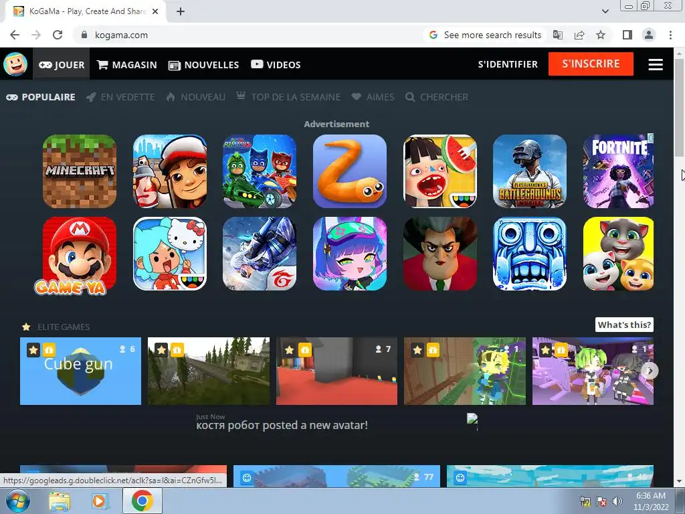The width and height of the screenshot is (685, 514).
Task: Open the NOUVELLES news menu
Action: (203, 65)
